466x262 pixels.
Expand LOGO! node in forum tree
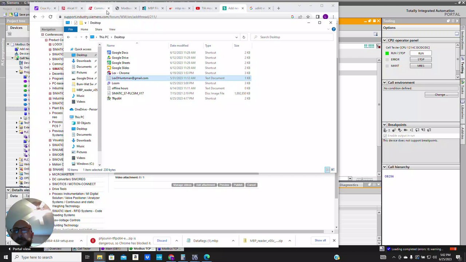50,44
